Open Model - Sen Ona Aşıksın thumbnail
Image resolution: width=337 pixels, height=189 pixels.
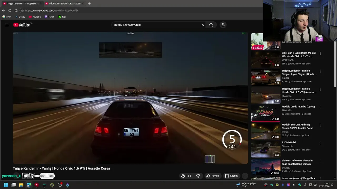(265, 131)
